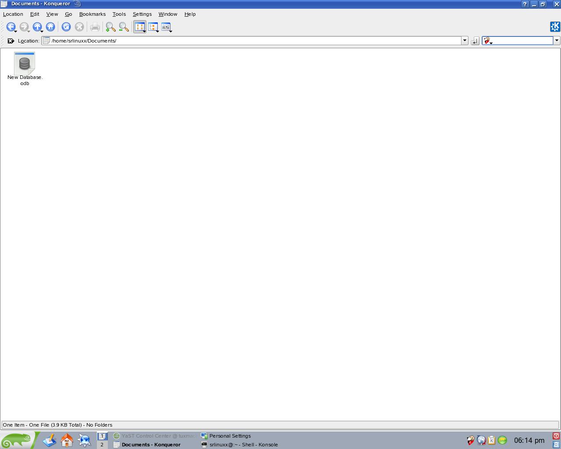Click the Show Desktop panel icon
Screen dimensions: 561x449
pos(50,440)
